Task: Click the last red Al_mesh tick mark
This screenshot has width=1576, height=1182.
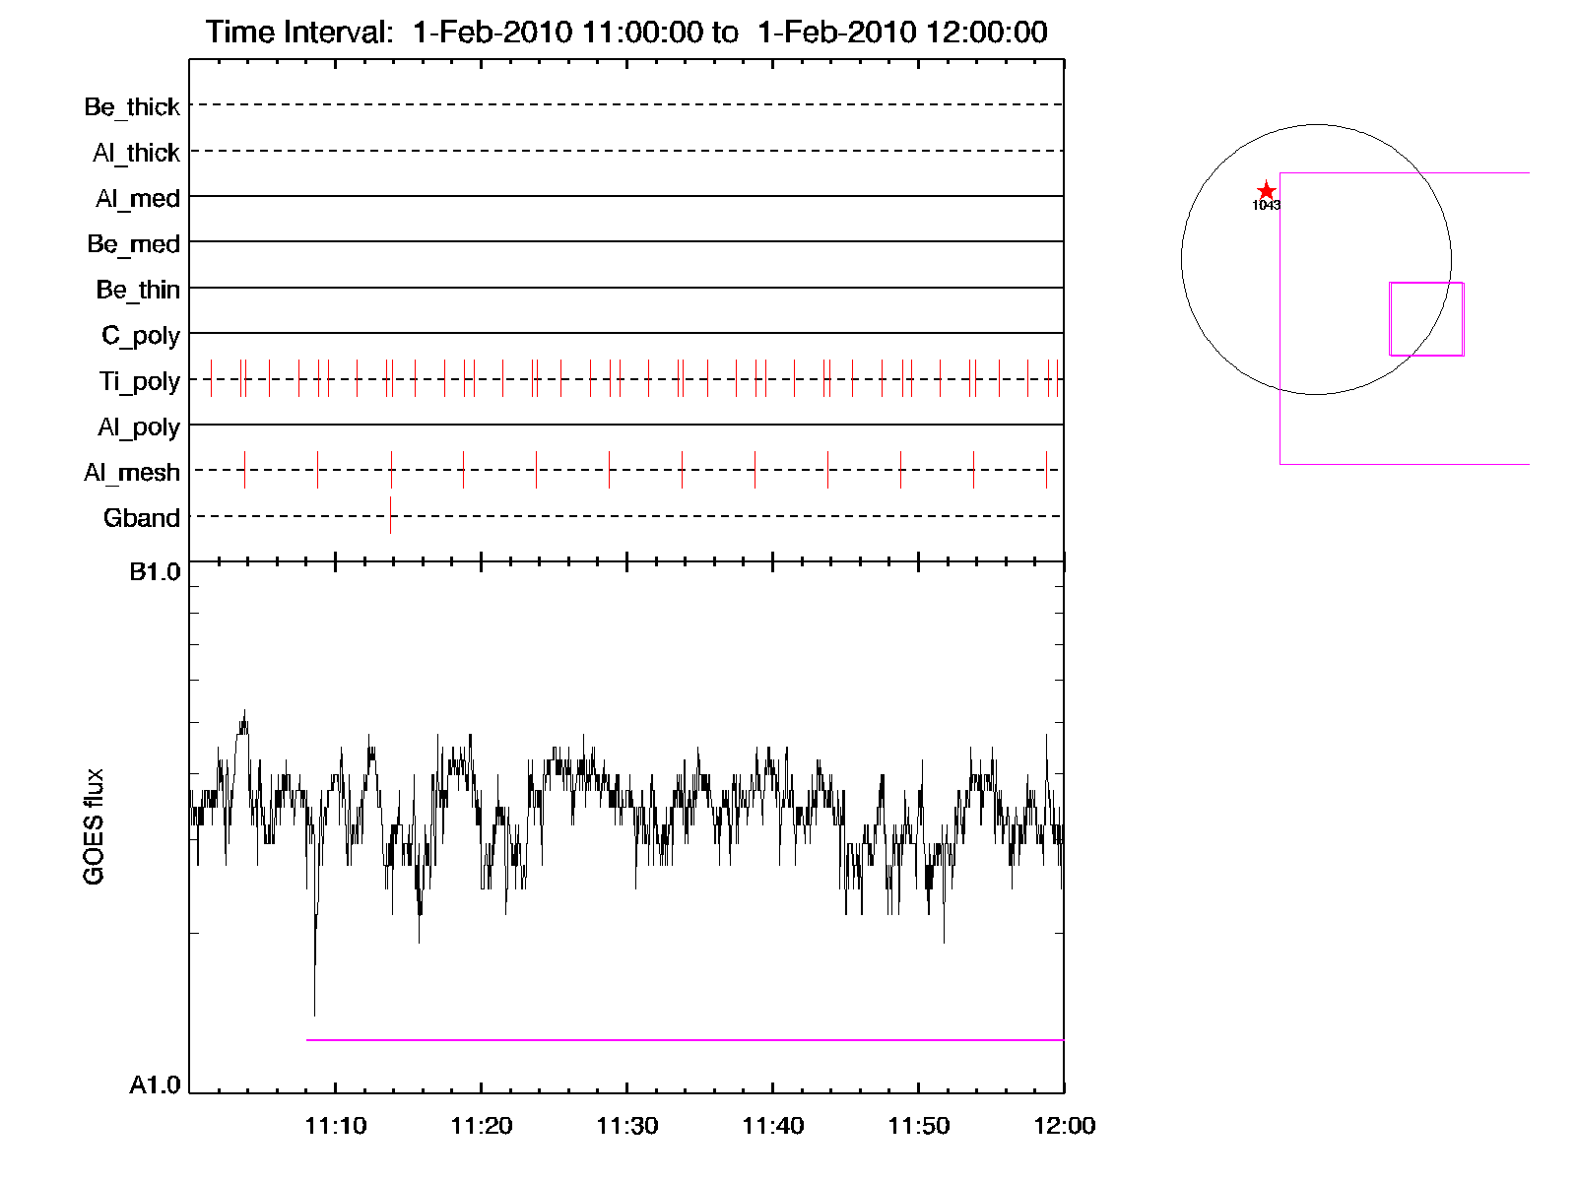Action: [x=1046, y=470]
